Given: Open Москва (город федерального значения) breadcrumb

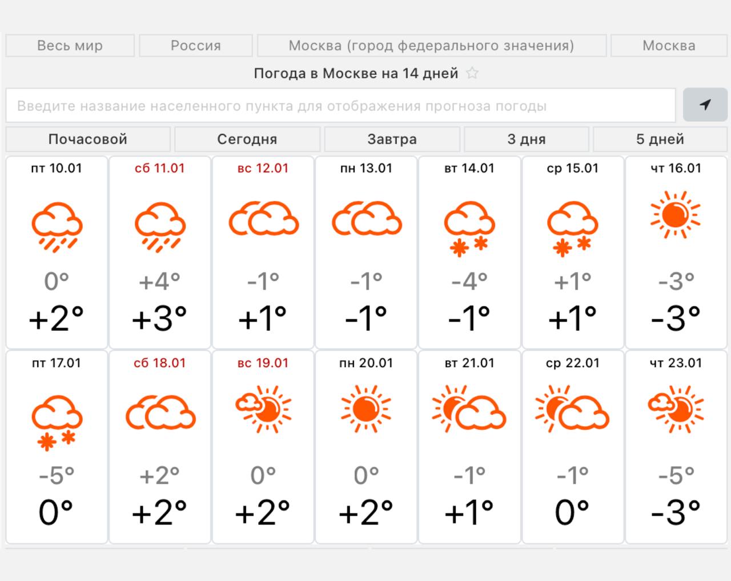Looking at the screenshot, I should (431, 46).
